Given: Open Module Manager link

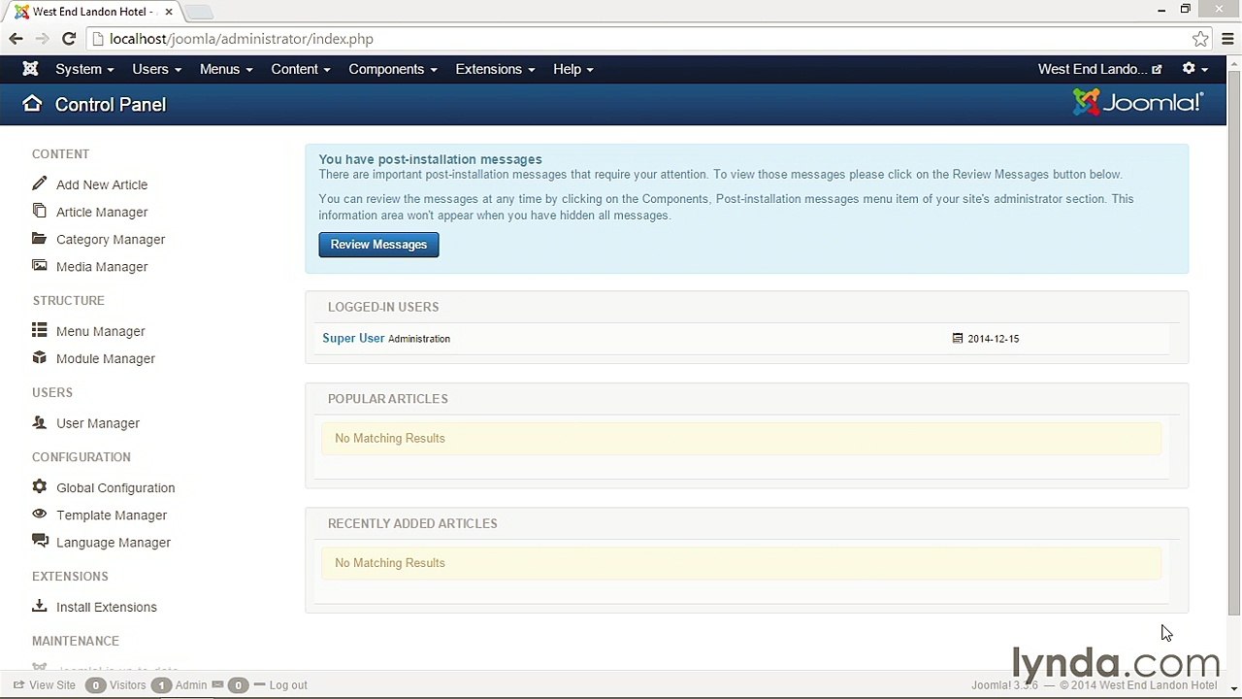Looking at the screenshot, I should click(x=106, y=358).
